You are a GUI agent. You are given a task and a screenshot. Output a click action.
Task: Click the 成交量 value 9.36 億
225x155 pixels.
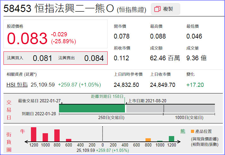point(197,58)
